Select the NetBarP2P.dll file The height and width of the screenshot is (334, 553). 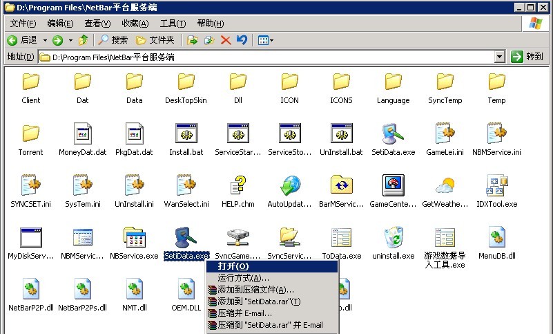tap(30, 295)
